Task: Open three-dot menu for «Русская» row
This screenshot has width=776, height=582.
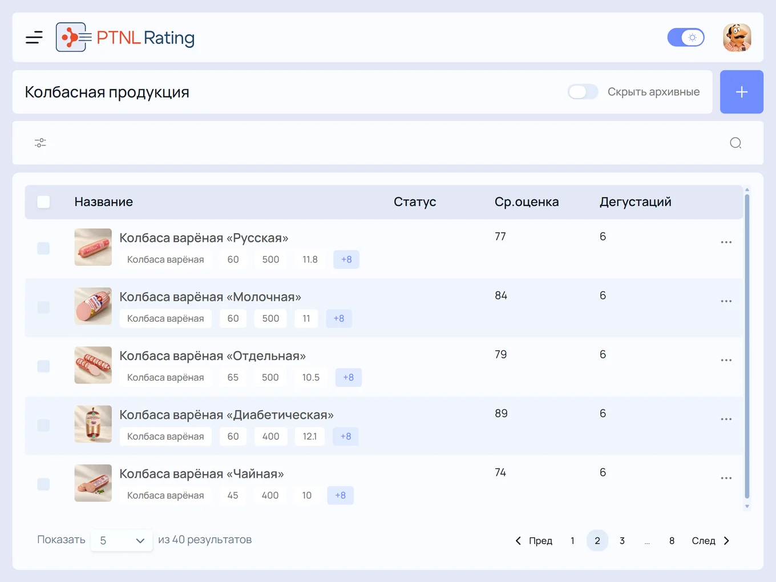Action: tap(726, 242)
